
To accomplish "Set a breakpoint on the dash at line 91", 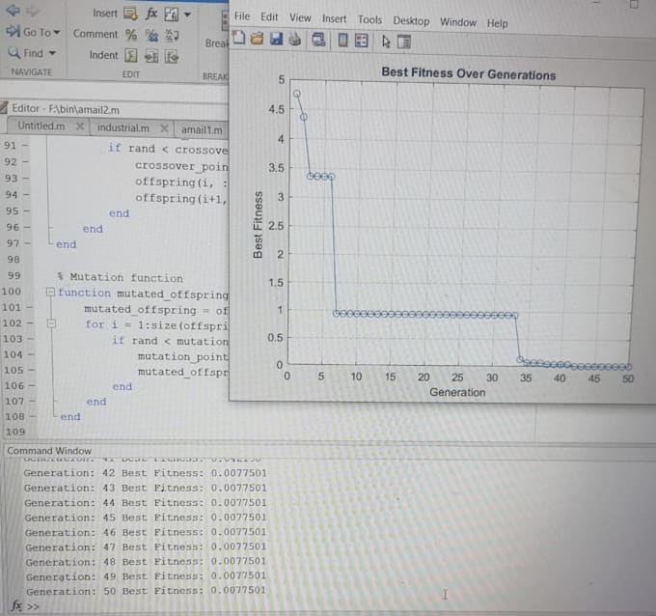I will click(25, 146).
